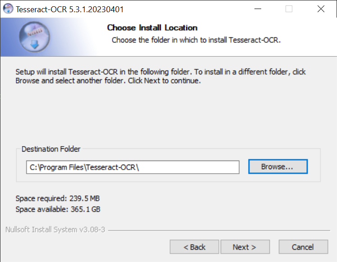337x262 pixels.
Task: Click the round installer logo in header banner
Action: pyautogui.click(x=34, y=37)
